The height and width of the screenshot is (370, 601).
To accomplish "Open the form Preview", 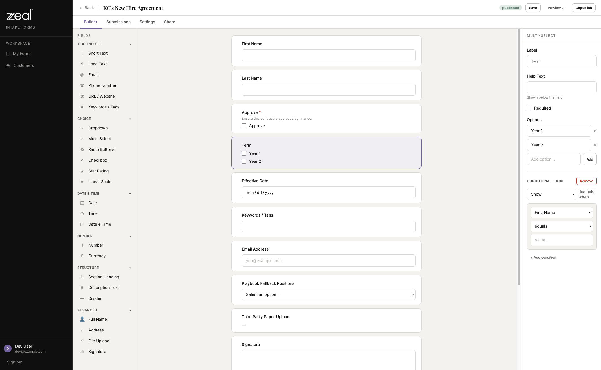I will 556,8.
